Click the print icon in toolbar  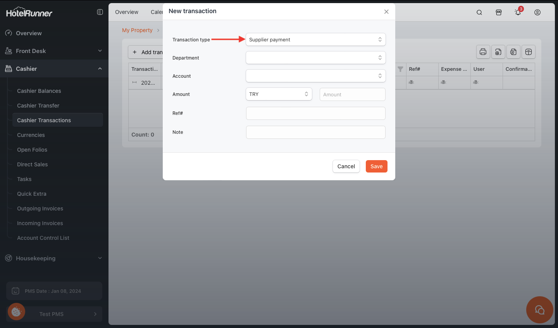pos(483,52)
